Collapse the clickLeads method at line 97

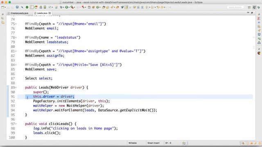[x=16, y=124]
